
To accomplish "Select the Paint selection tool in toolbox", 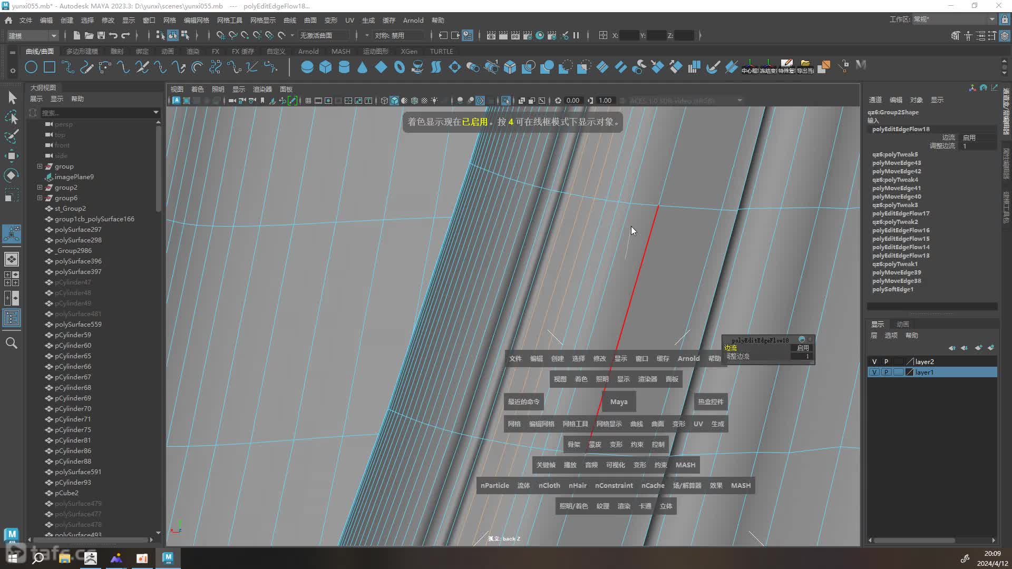I will (x=12, y=136).
